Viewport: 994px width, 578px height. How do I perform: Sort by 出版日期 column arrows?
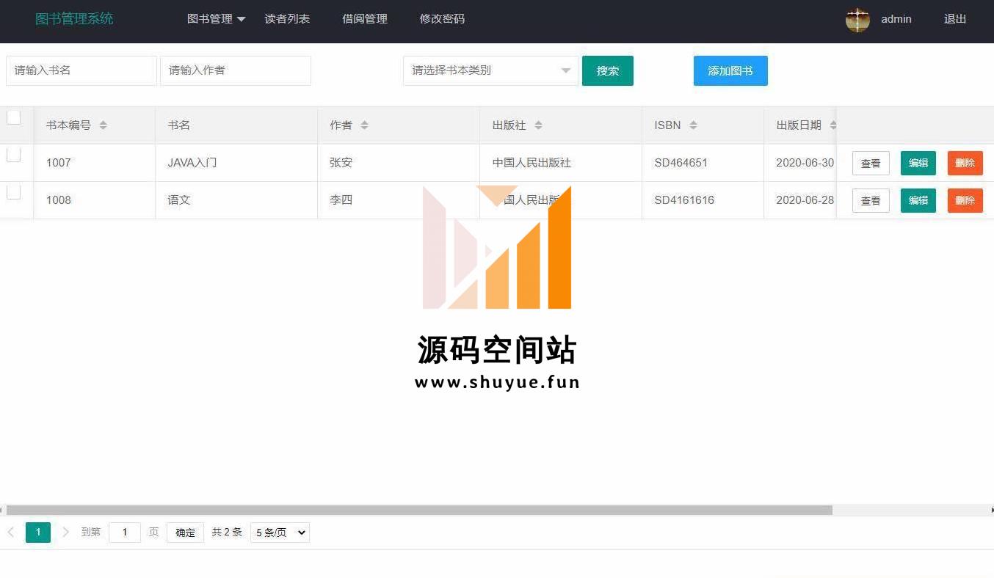pyautogui.click(x=832, y=125)
